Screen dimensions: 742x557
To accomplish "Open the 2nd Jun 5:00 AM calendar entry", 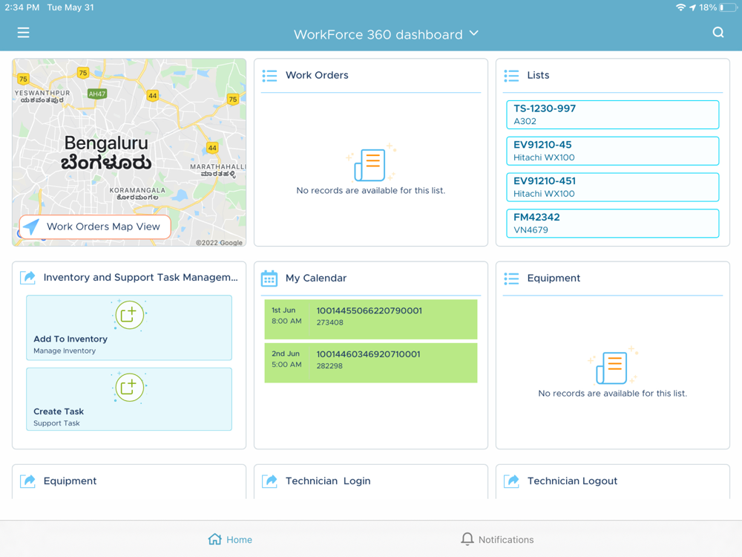I will tap(370, 362).
